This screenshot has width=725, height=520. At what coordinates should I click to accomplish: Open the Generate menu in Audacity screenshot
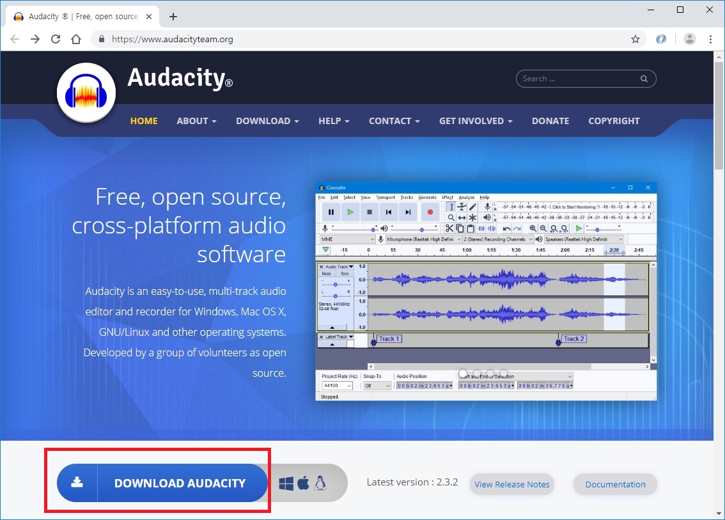point(427,197)
